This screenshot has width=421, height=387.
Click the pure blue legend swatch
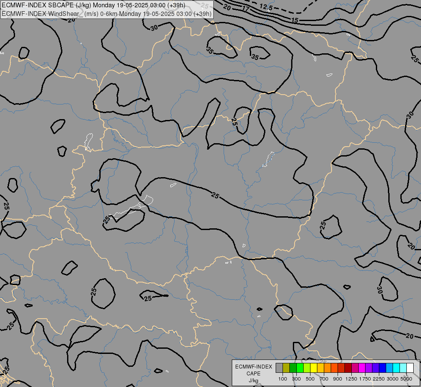coord(383,368)
